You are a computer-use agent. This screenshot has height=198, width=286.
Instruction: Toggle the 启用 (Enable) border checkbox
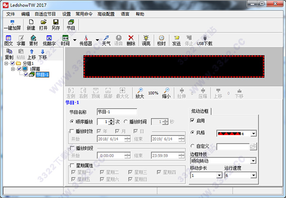[x=193, y=121]
